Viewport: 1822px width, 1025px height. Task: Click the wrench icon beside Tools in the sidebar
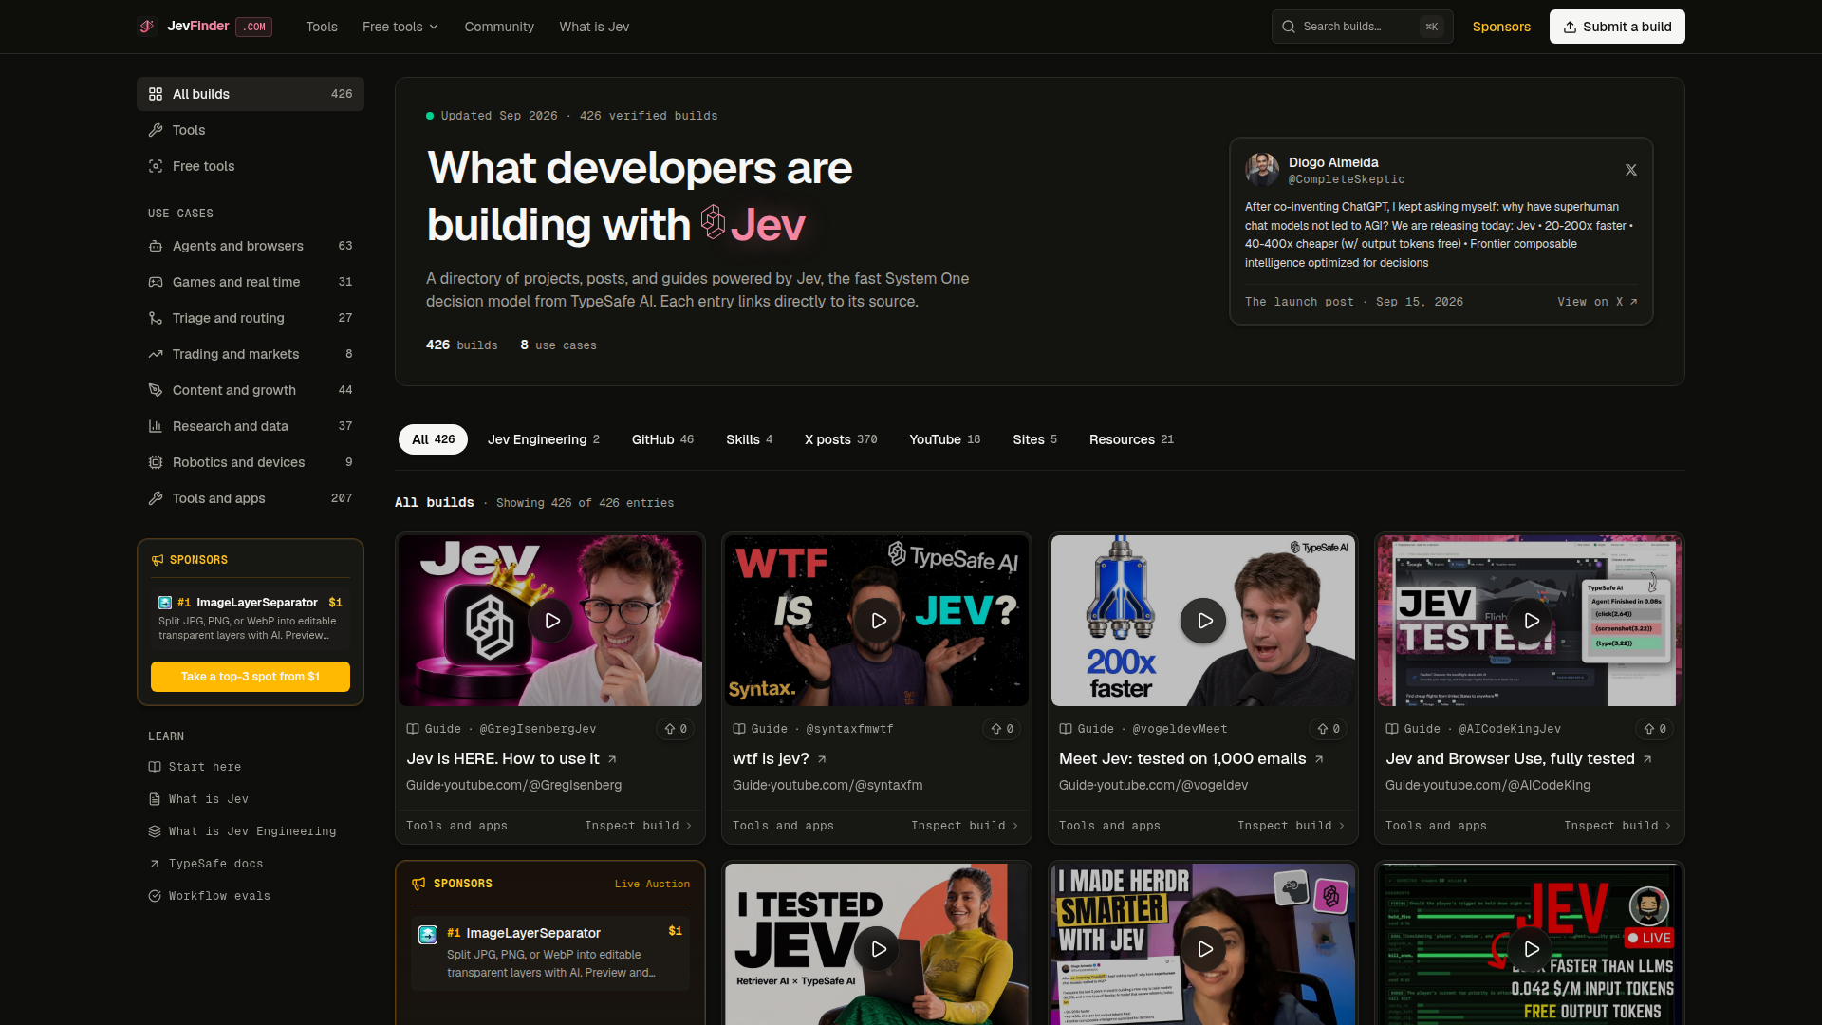coord(156,130)
